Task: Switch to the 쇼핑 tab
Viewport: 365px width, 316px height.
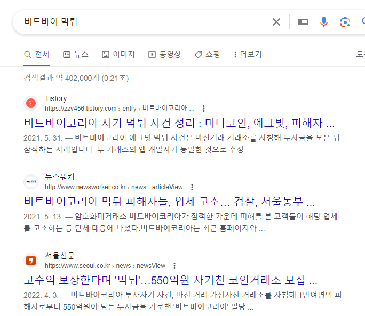Action: [207, 55]
